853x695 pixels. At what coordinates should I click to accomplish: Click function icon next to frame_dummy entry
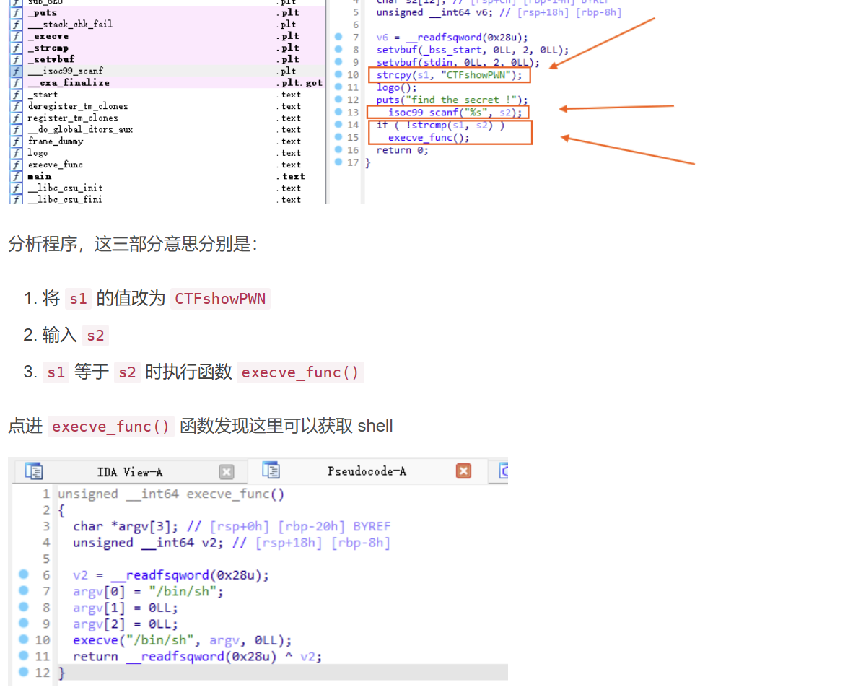tap(16, 141)
